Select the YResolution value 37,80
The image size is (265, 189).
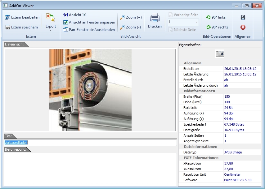(228, 169)
